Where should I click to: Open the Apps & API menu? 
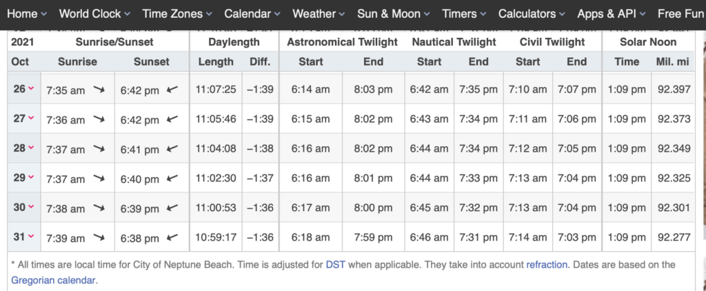[612, 14]
